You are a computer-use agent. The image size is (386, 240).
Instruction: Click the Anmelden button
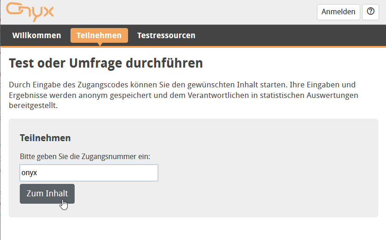click(338, 12)
